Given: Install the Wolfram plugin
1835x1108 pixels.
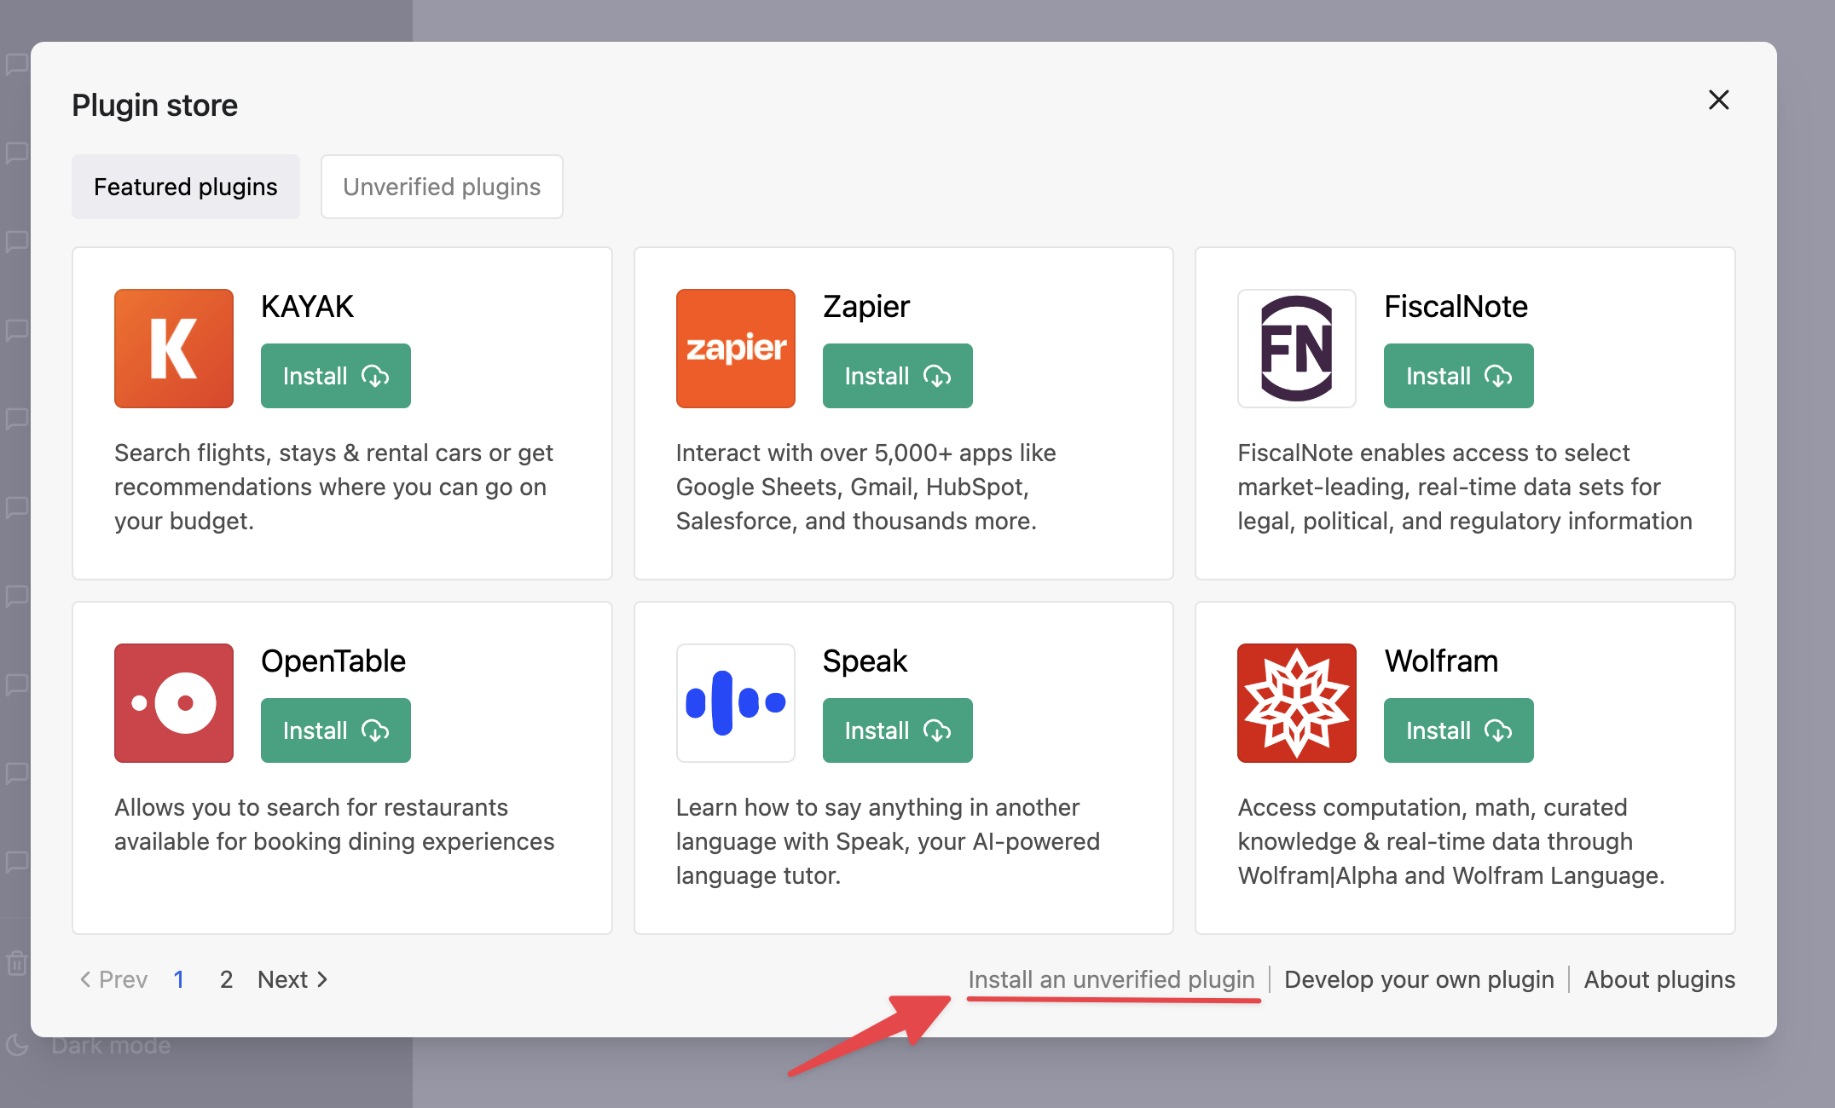Looking at the screenshot, I should [x=1458, y=730].
